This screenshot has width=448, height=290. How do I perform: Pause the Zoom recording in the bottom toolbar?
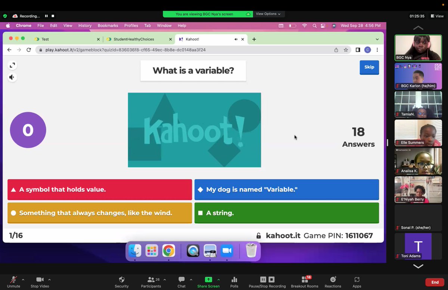[x=263, y=280]
